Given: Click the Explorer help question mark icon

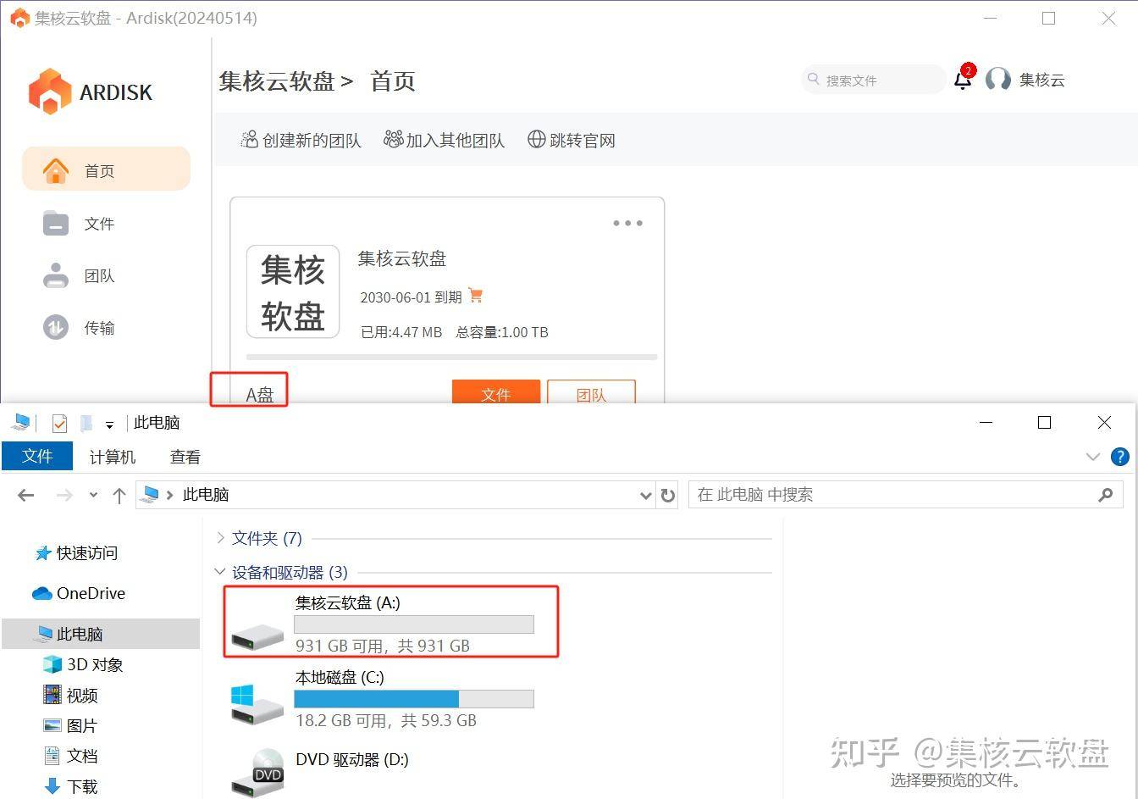Looking at the screenshot, I should tap(1120, 457).
